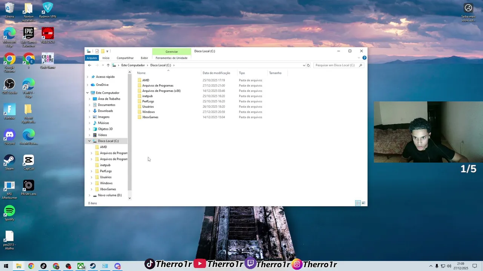Select the Norton Installation desktop icon

tap(29, 12)
